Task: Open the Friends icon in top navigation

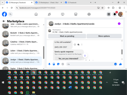Action: 49,14
